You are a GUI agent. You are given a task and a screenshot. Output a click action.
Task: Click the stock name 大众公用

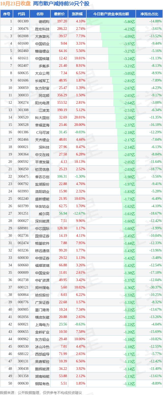(42, 73)
